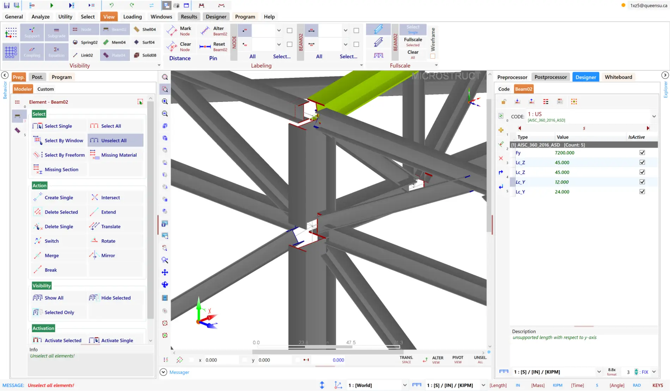Viewport: 670px width, 391px height.
Task: Click Alter Beam02 pin tool
Action: coord(213,31)
